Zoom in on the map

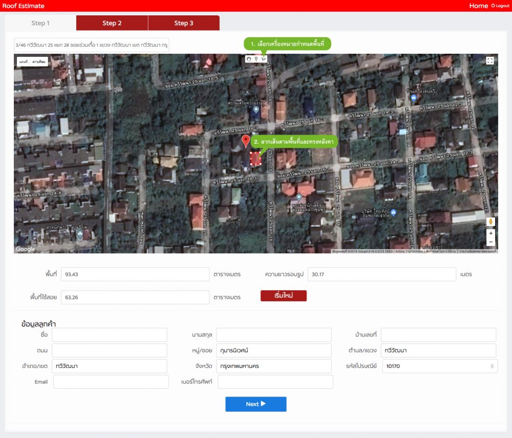tap(490, 233)
